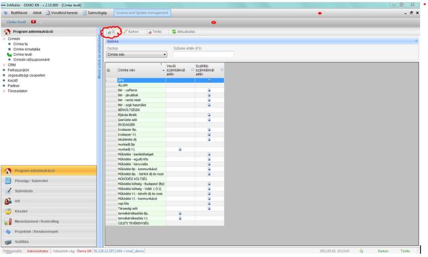Open the Oszlop dropdown showing Cimke név

coord(137,55)
